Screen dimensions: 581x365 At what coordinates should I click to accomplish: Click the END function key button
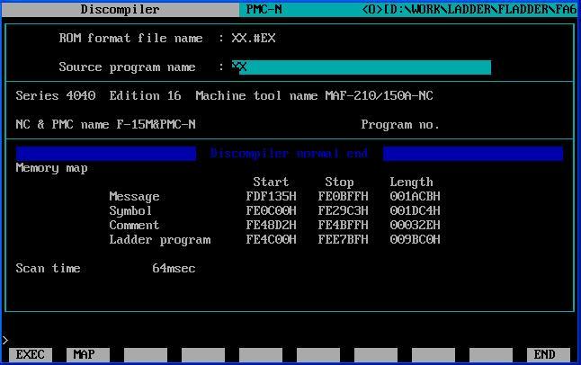coord(548,354)
